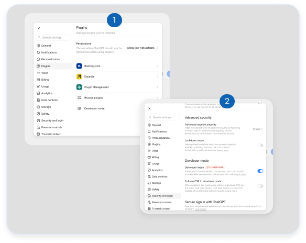This screenshot has width=306, height=243.
Task: Expand the Expedia row chevron
Action: click(157, 76)
